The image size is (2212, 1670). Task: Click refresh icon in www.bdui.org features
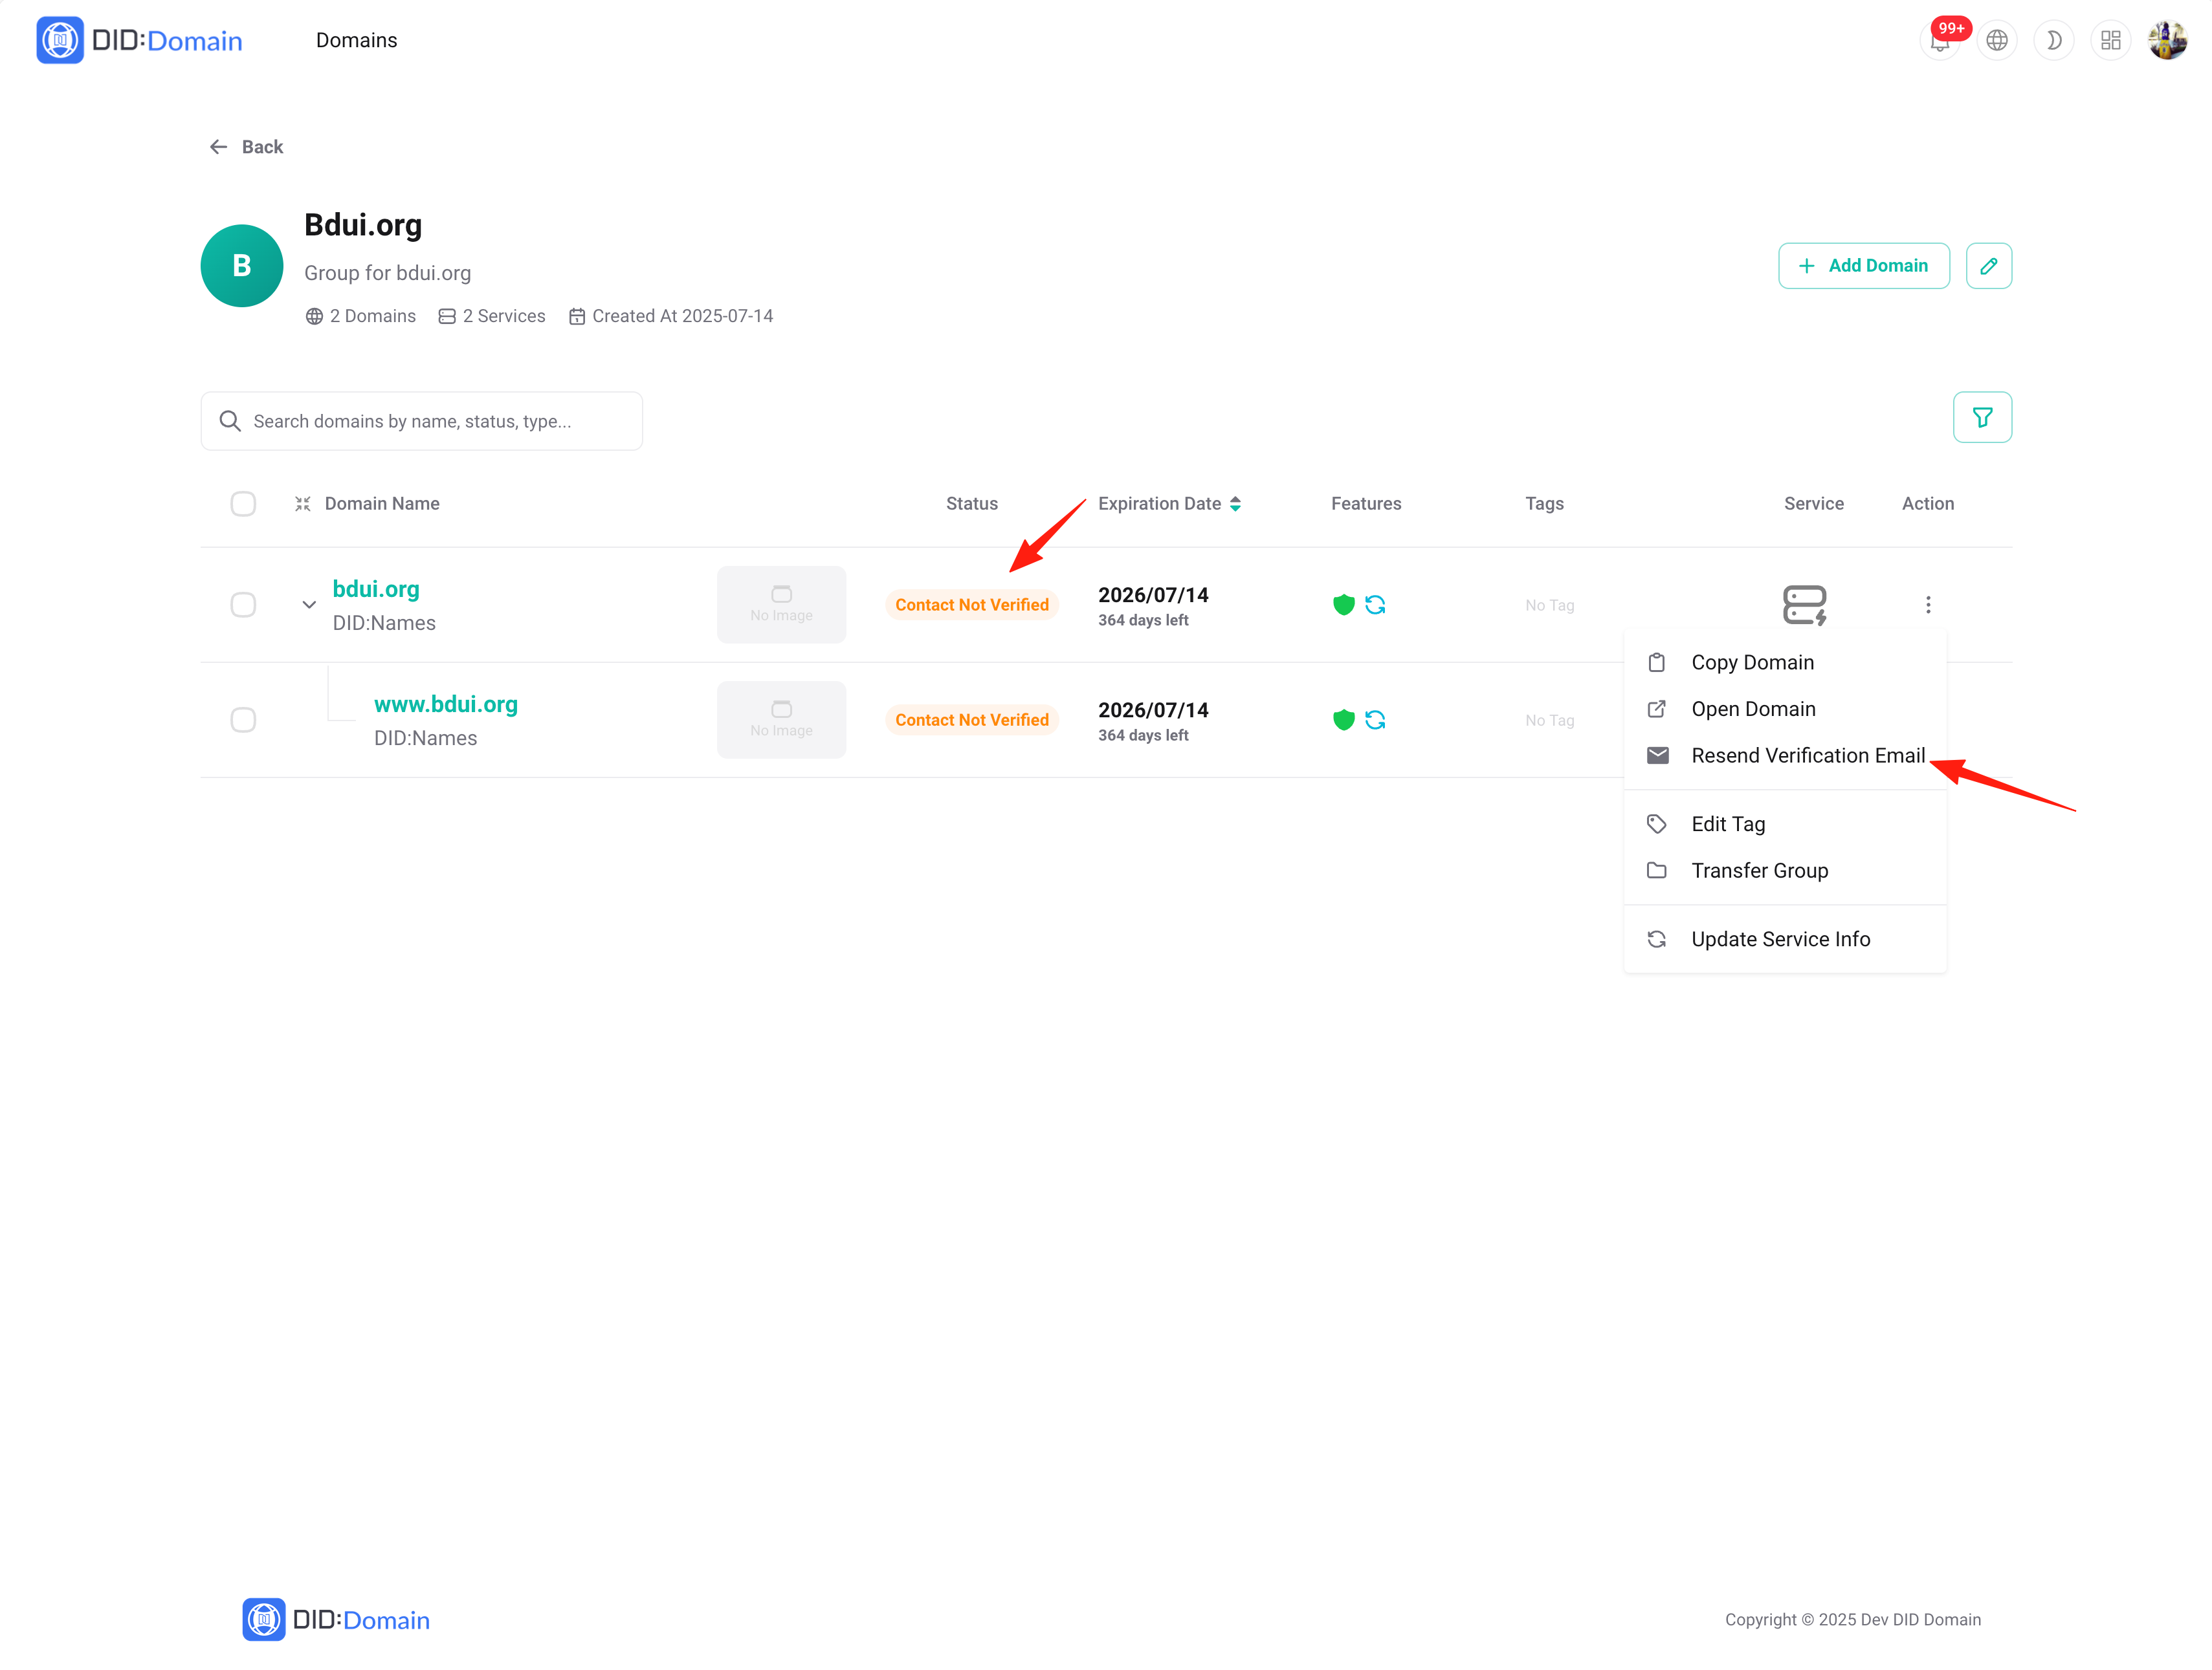pos(1375,720)
